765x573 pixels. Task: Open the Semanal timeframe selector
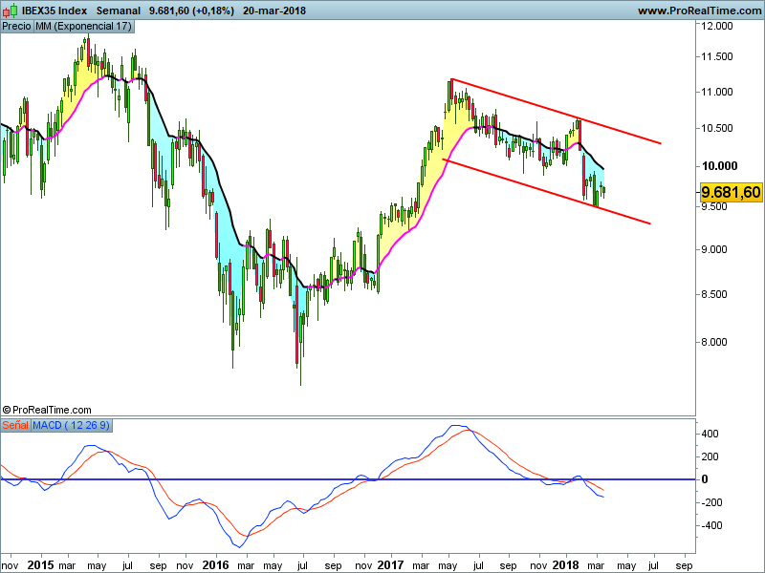click(119, 11)
